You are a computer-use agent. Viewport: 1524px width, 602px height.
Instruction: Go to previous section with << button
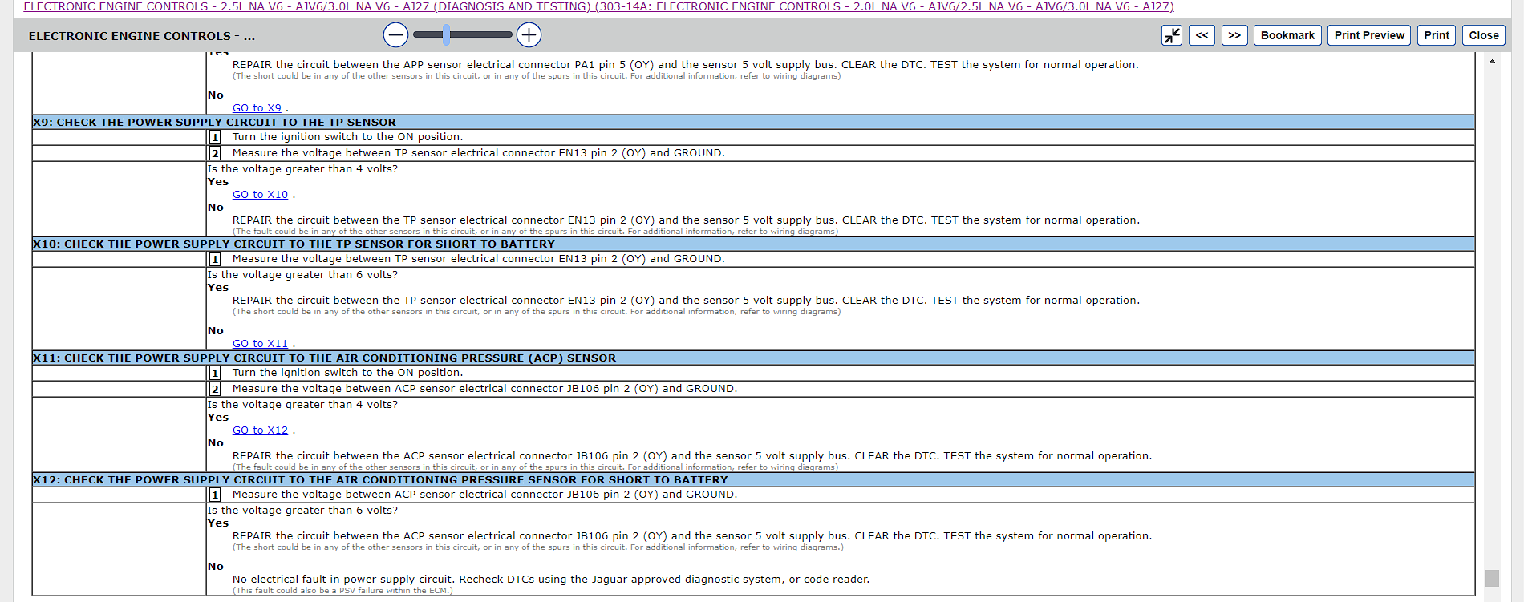click(1202, 35)
